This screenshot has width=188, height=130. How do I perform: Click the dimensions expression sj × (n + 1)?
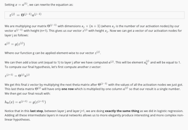click(x=91, y=26)
